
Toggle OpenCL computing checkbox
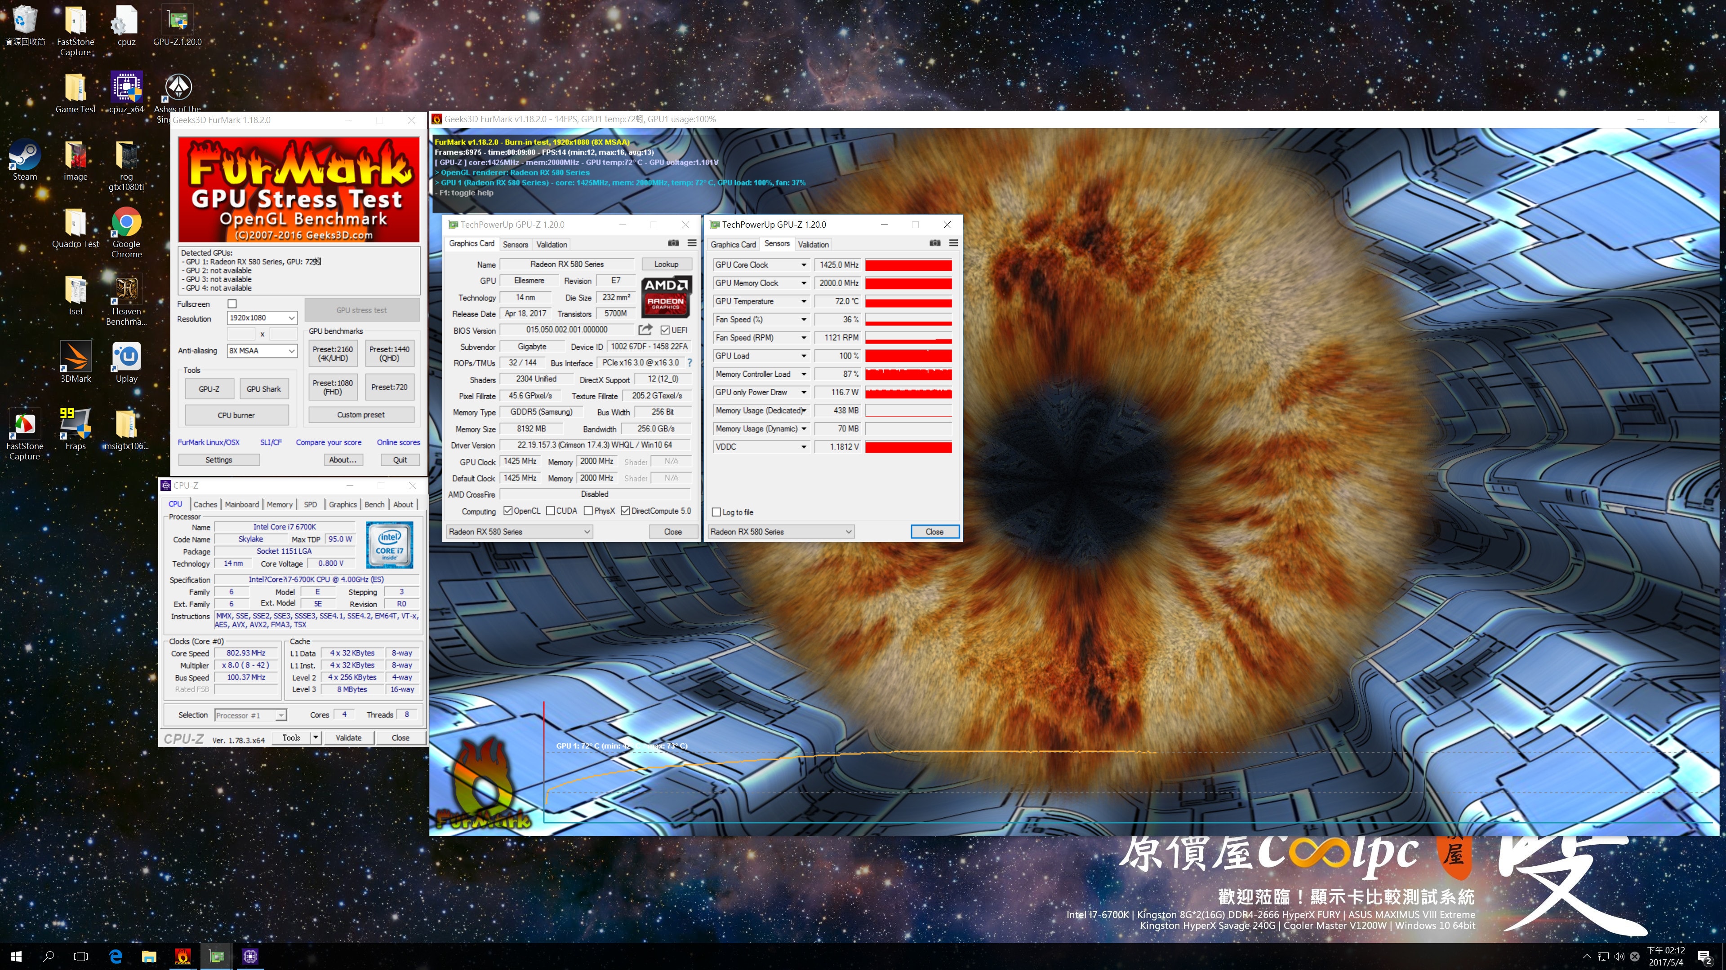[x=507, y=511]
